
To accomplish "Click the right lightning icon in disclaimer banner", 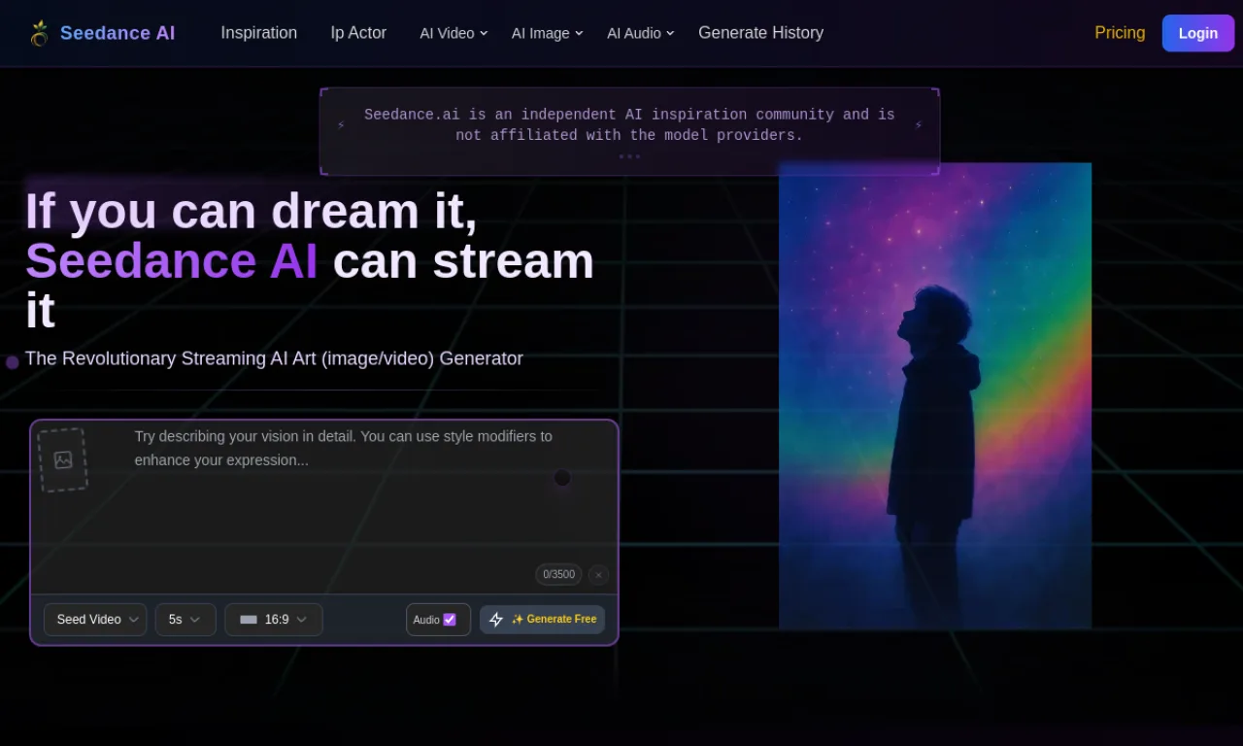I will point(919,125).
